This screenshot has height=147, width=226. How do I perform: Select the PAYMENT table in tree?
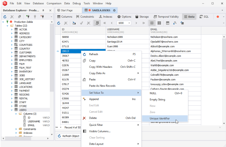[24, 91]
